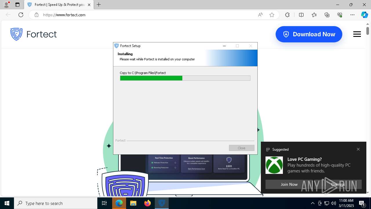Click the Fortect Setup title icon
This screenshot has width=371, height=209.
(x=117, y=46)
